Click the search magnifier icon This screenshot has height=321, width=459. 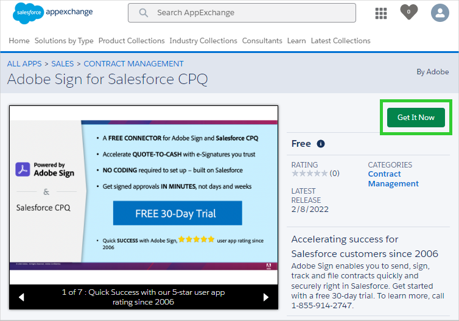144,13
